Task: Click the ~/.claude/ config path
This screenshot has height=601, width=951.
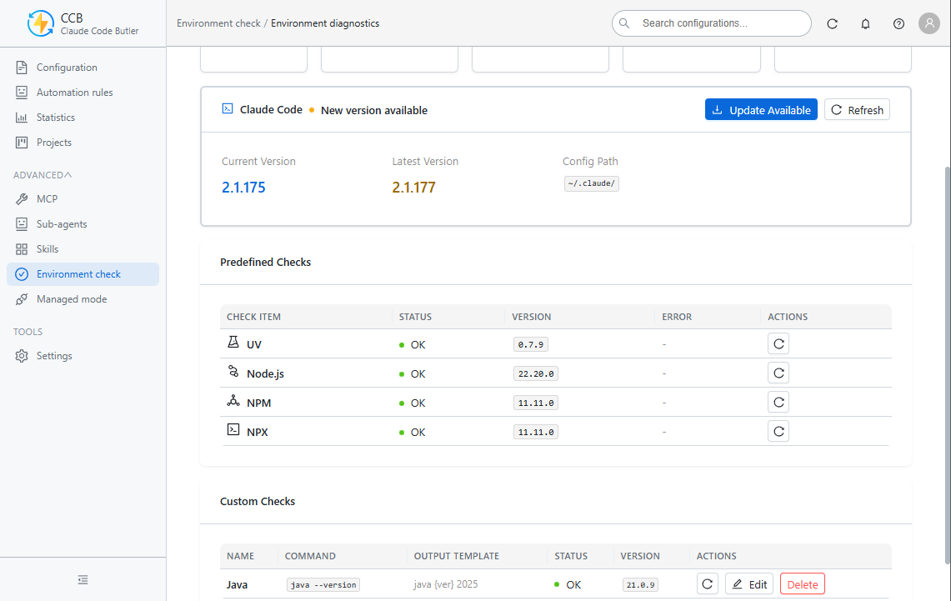Action: pos(591,183)
